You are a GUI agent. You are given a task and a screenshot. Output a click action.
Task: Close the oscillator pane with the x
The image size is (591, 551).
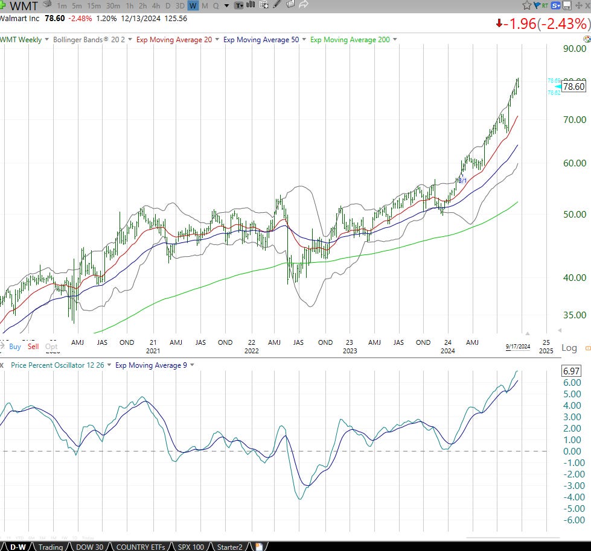[1, 365]
